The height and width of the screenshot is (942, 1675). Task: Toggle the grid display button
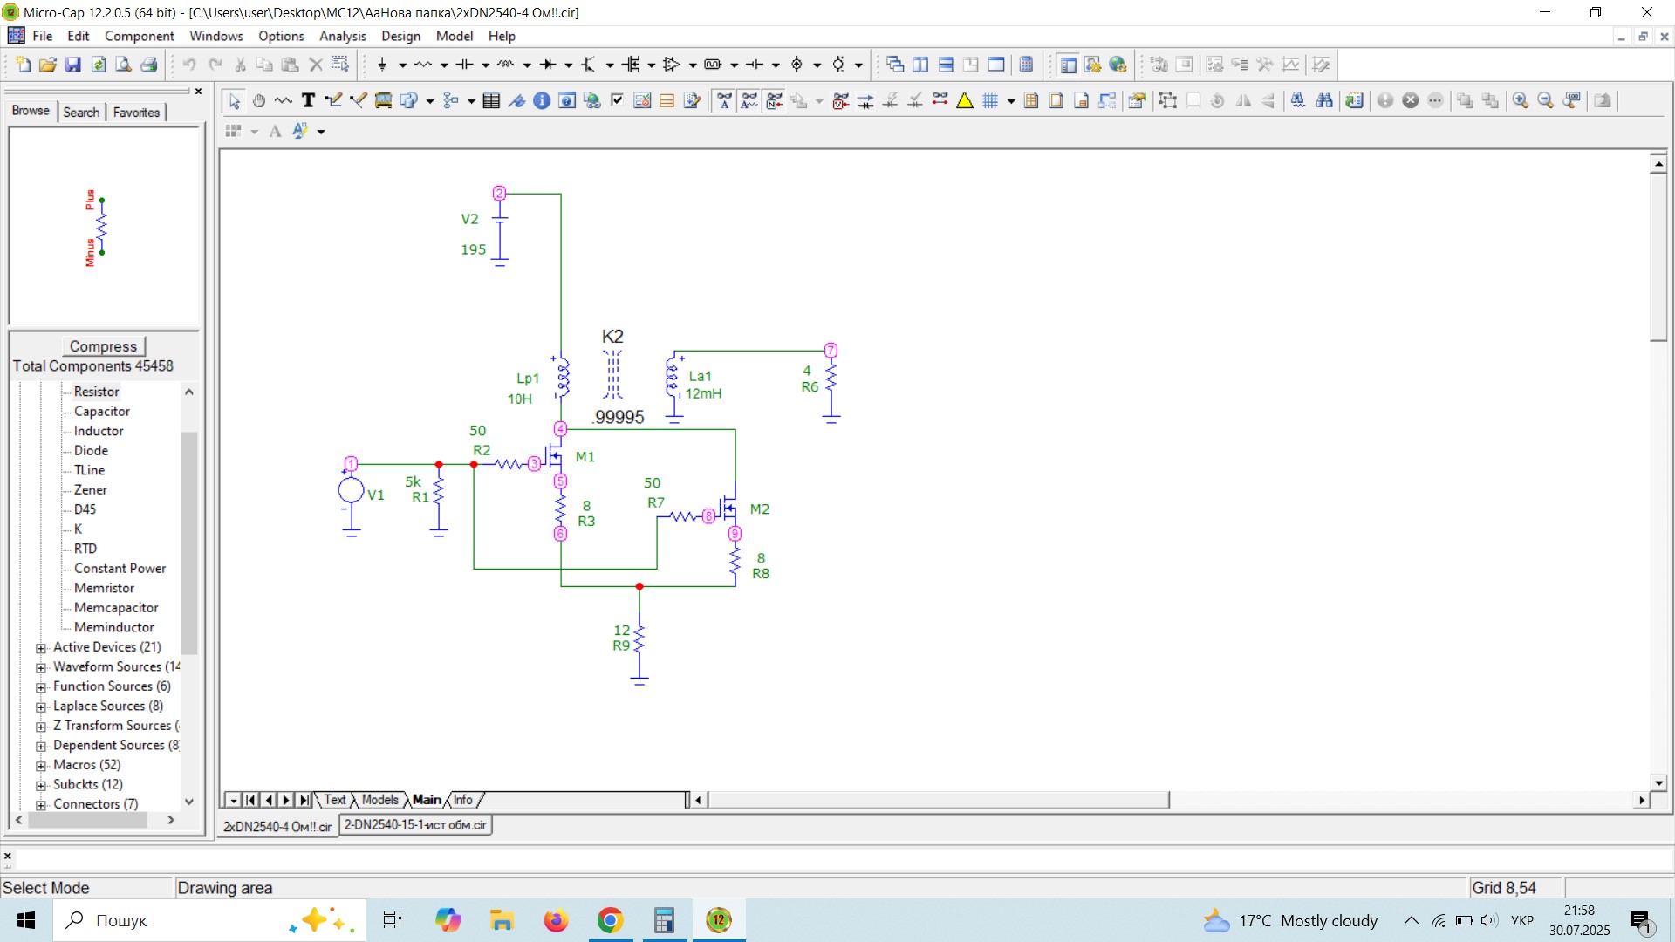pos(990,101)
